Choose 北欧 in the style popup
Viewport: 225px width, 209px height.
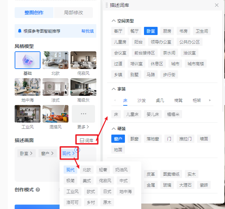87,170
